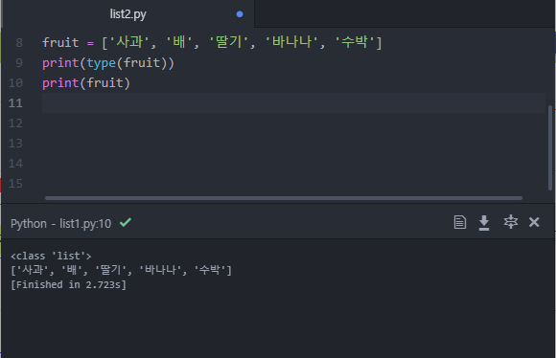The width and height of the screenshot is (556, 358).
Task: Click the vertical scrollbar of the editor
Action: [550, 148]
